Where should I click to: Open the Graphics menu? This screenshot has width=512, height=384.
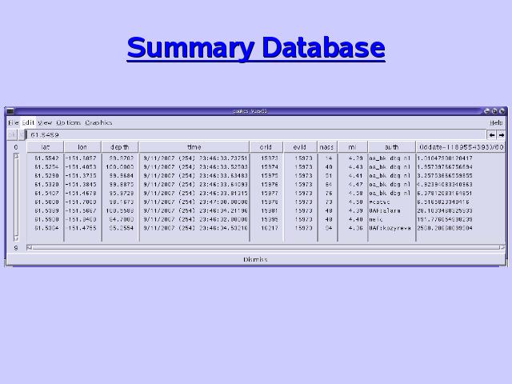(x=98, y=122)
